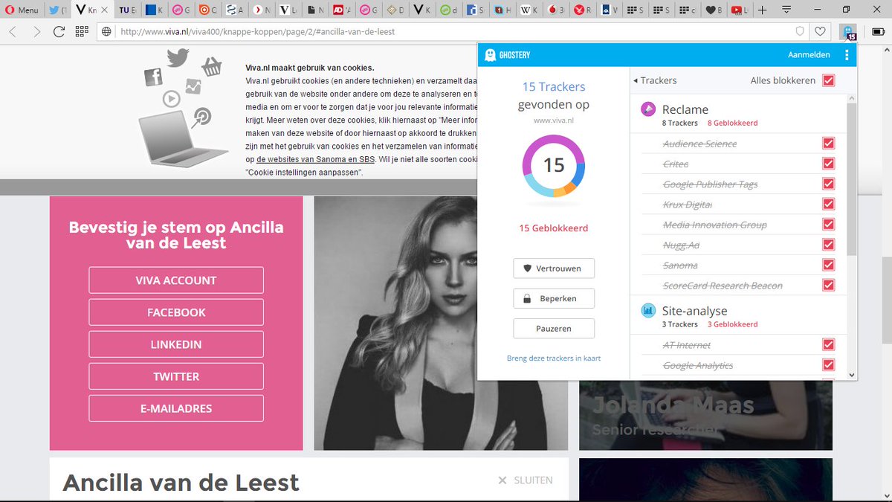Click the Ghostery extension icon

tap(847, 31)
